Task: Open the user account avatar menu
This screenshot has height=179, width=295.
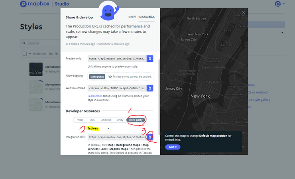Action: click(x=278, y=4)
